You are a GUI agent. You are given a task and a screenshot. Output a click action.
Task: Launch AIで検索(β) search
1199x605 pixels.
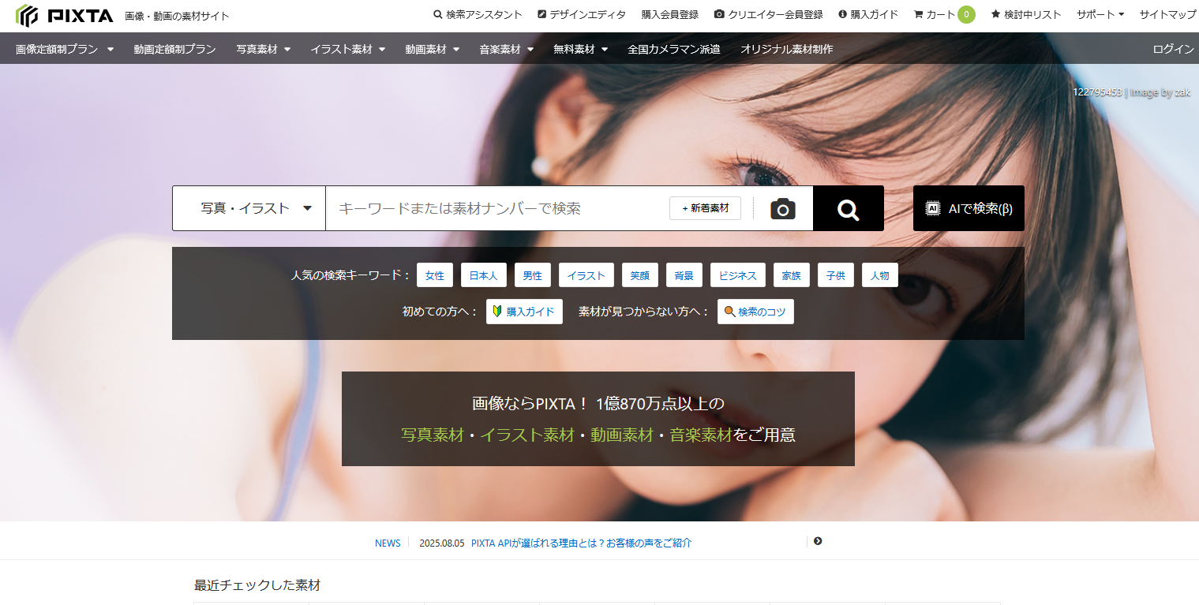click(x=968, y=208)
